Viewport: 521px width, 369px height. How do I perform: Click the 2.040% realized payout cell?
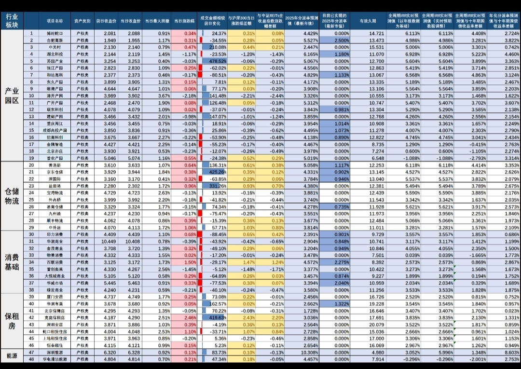pyautogui.click(x=335, y=283)
